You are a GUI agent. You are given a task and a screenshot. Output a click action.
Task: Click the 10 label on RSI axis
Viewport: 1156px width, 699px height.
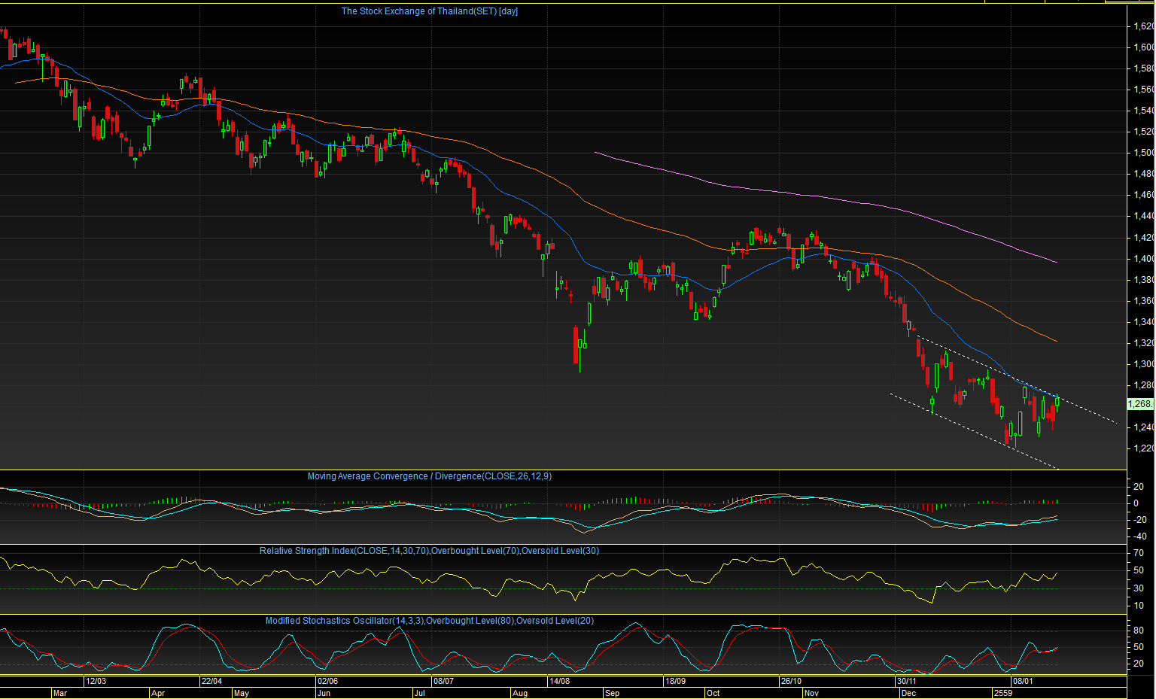coord(1139,606)
